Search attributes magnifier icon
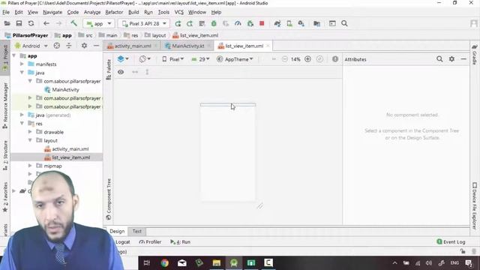 coord(439,59)
